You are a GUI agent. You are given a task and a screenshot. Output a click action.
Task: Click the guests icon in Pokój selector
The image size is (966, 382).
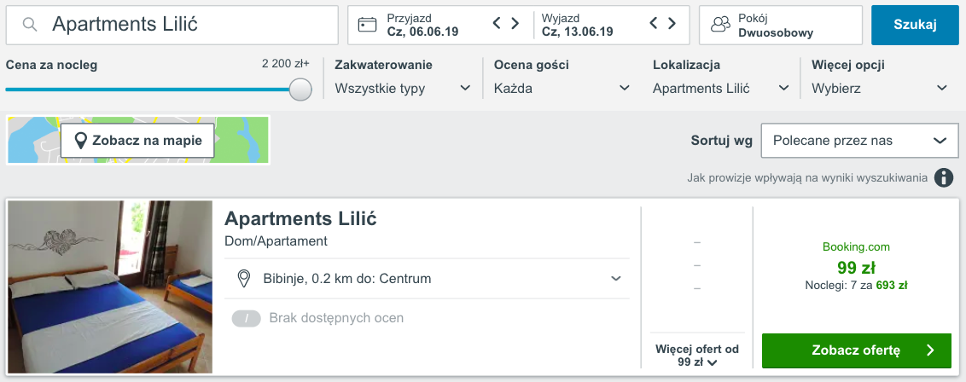click(x=720, y=25)
